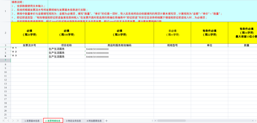Switch to the 3-特定业务信息 sheet tab
257x123 pixels.
(x=73, y=121)
